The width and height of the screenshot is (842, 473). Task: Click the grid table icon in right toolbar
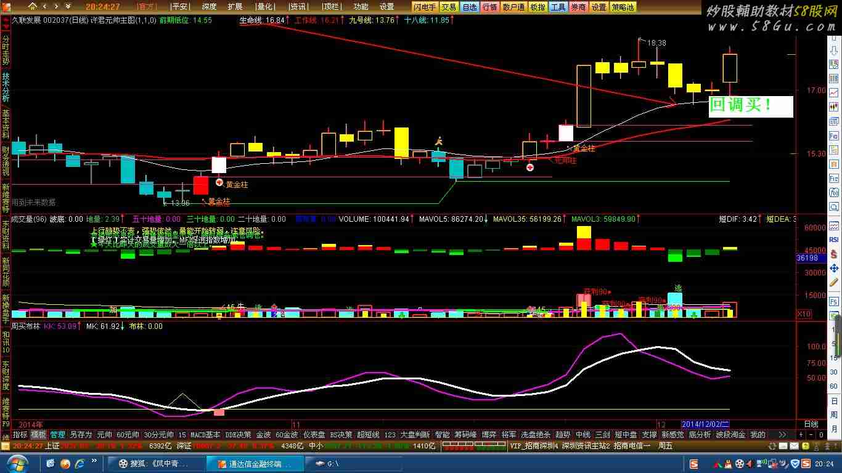pos(834,79)
